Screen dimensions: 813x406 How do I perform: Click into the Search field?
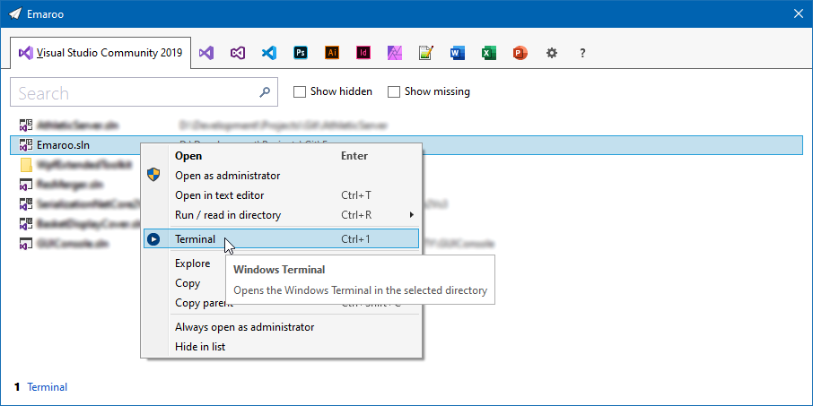coord(144,92)
